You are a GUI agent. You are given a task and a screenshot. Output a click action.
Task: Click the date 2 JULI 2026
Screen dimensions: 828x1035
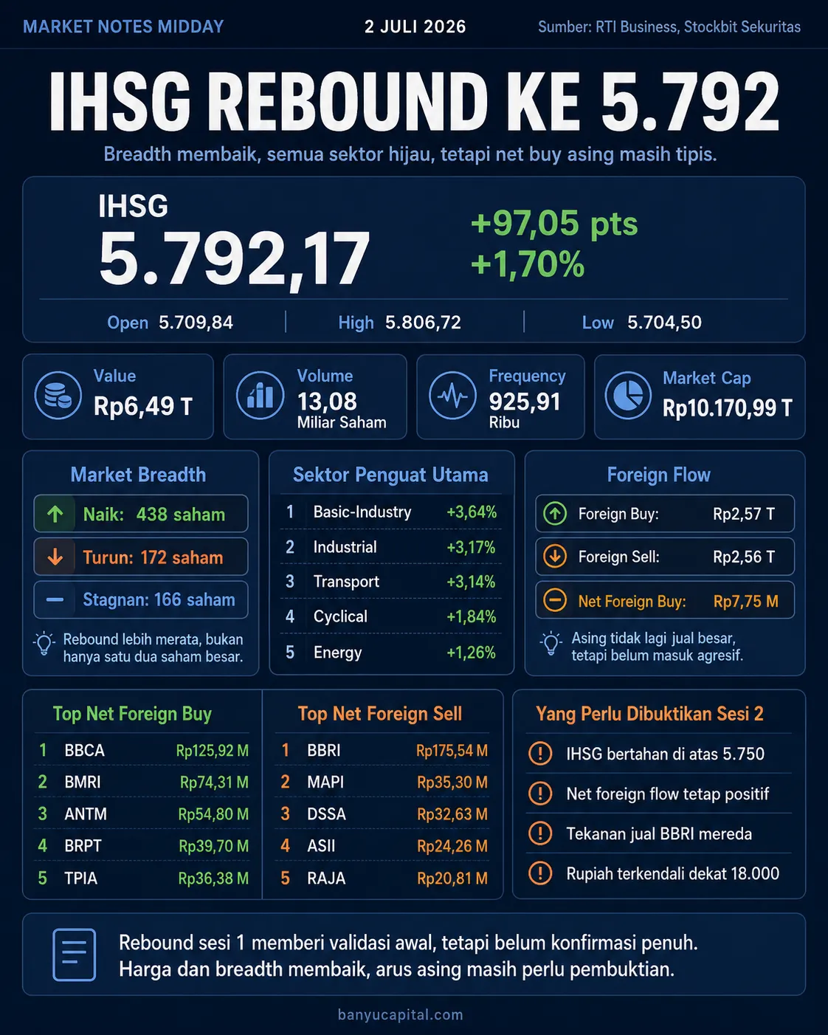[x=415, y=27]
